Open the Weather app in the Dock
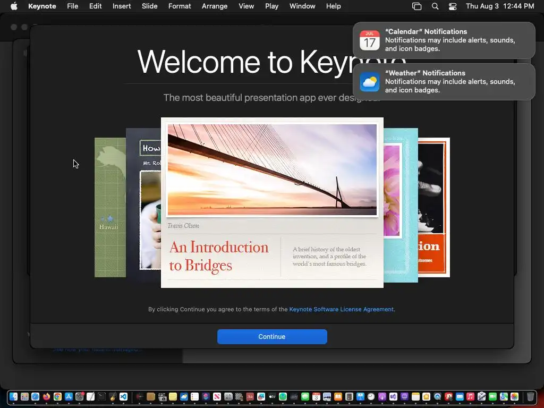 tap(184, 396)
